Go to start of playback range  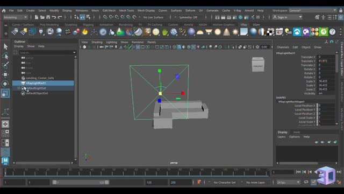click(298, 172)
